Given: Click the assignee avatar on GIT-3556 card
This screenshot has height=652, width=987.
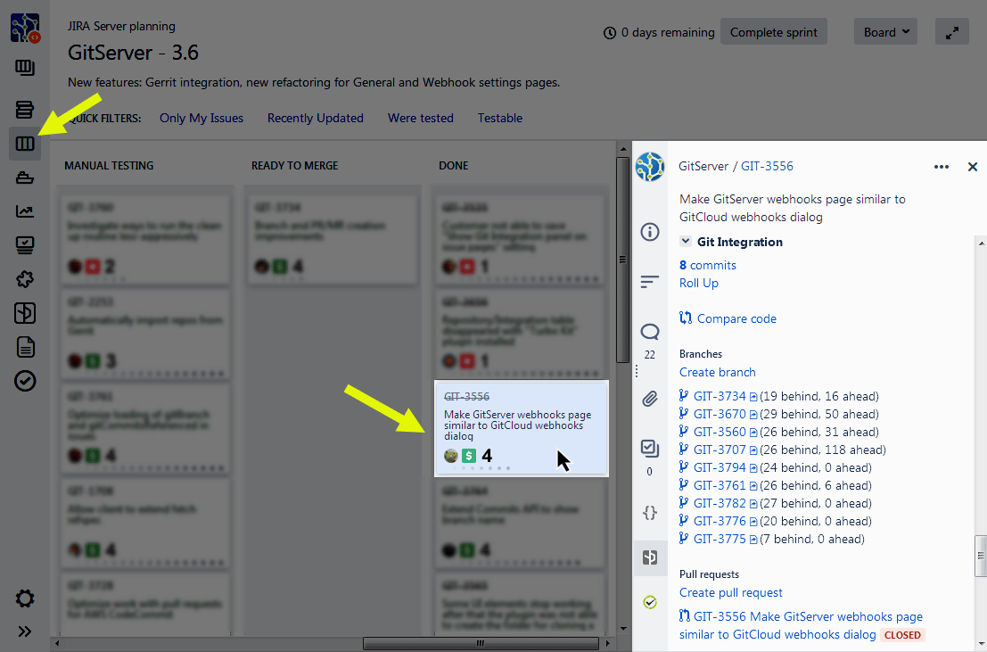Looking at the screenshot, I should (450, 456).
